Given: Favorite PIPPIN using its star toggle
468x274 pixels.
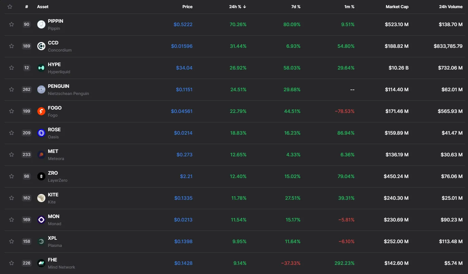Looking at the screenshot, I should pos(11,24).
